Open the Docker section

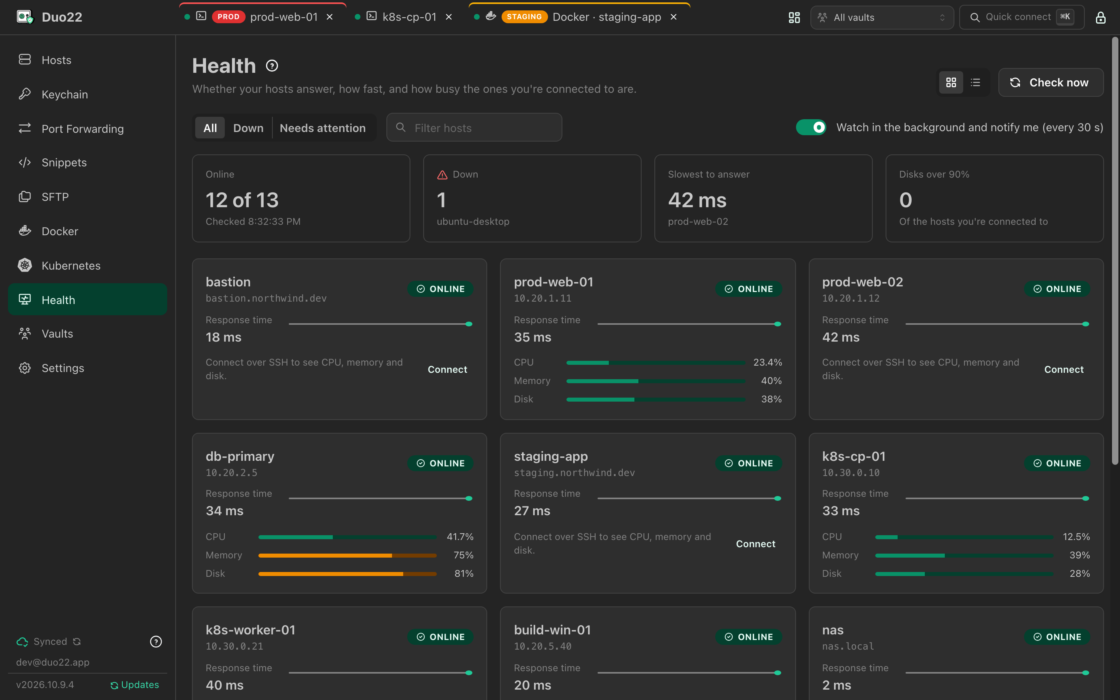pyautogui.click(x=88, y=231)
